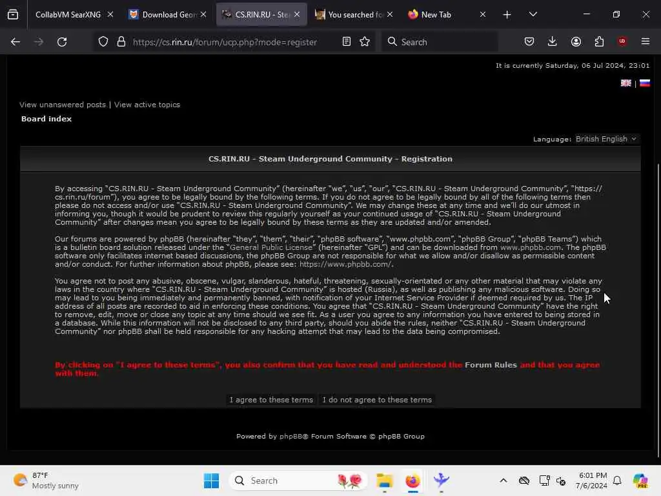Viewport: 661px width, 496px height.
Task: Open the Extensions puzzle icon
Action: 599,42
